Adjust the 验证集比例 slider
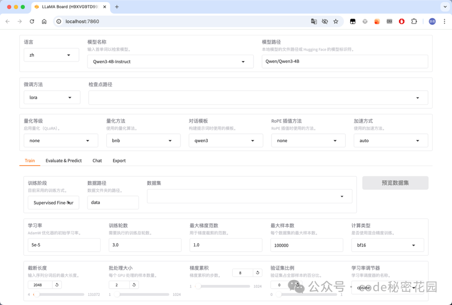 point(306,295)
